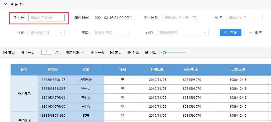Open the 性别 dropdown

click(x=47, y=32)
